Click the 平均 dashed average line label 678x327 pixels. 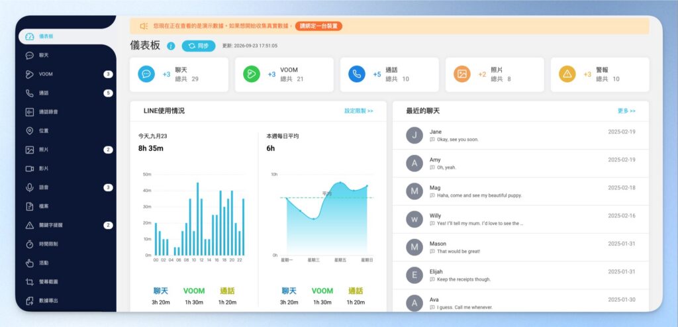click(x=327, y=194)
